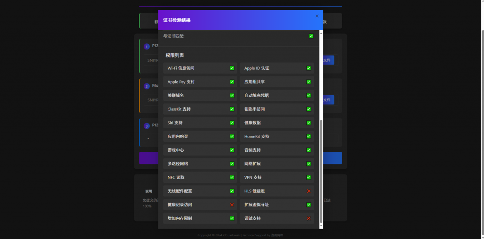
Task: Click the 无线配件配置 label
Action: pos(180,191)
